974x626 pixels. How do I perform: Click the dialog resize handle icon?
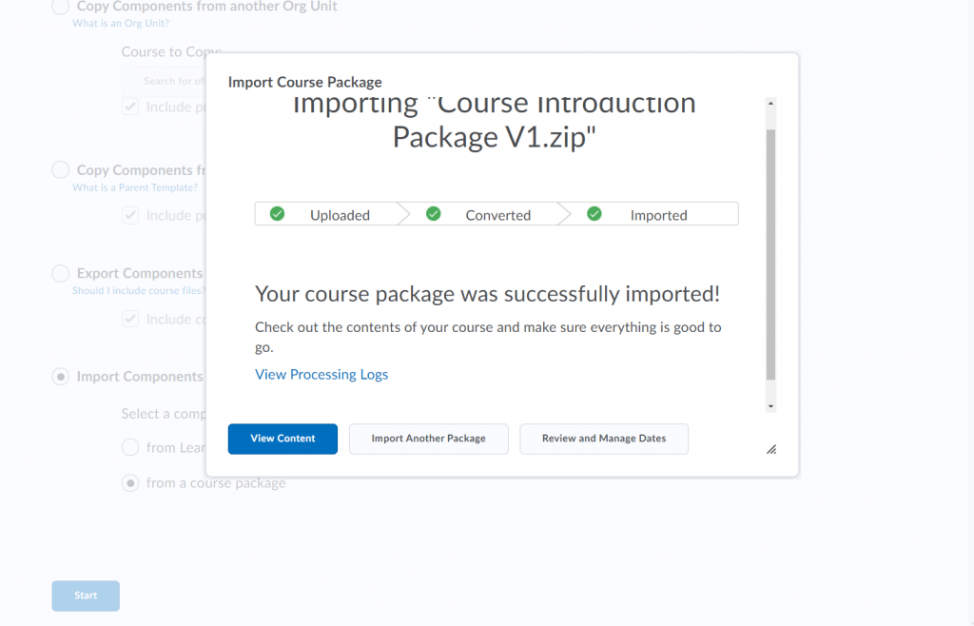pos(771,448)
